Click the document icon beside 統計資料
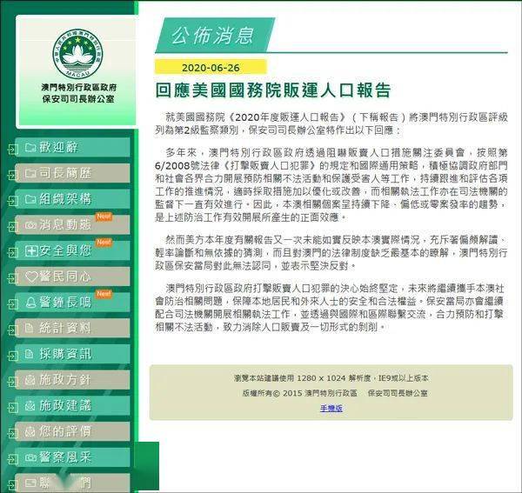The width and height of the screenshot is (522, 493). [x=31, y=328]
